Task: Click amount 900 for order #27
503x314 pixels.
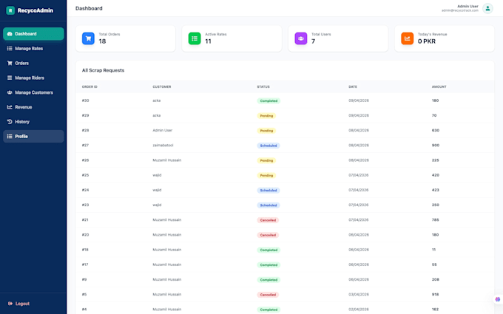Action: 435,146
